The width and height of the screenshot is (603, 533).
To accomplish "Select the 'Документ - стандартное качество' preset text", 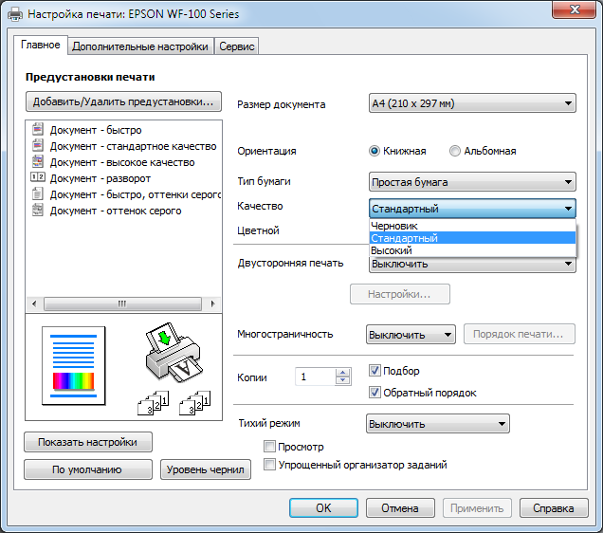I will pos(133,146).
